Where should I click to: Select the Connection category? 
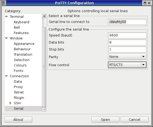19,76
